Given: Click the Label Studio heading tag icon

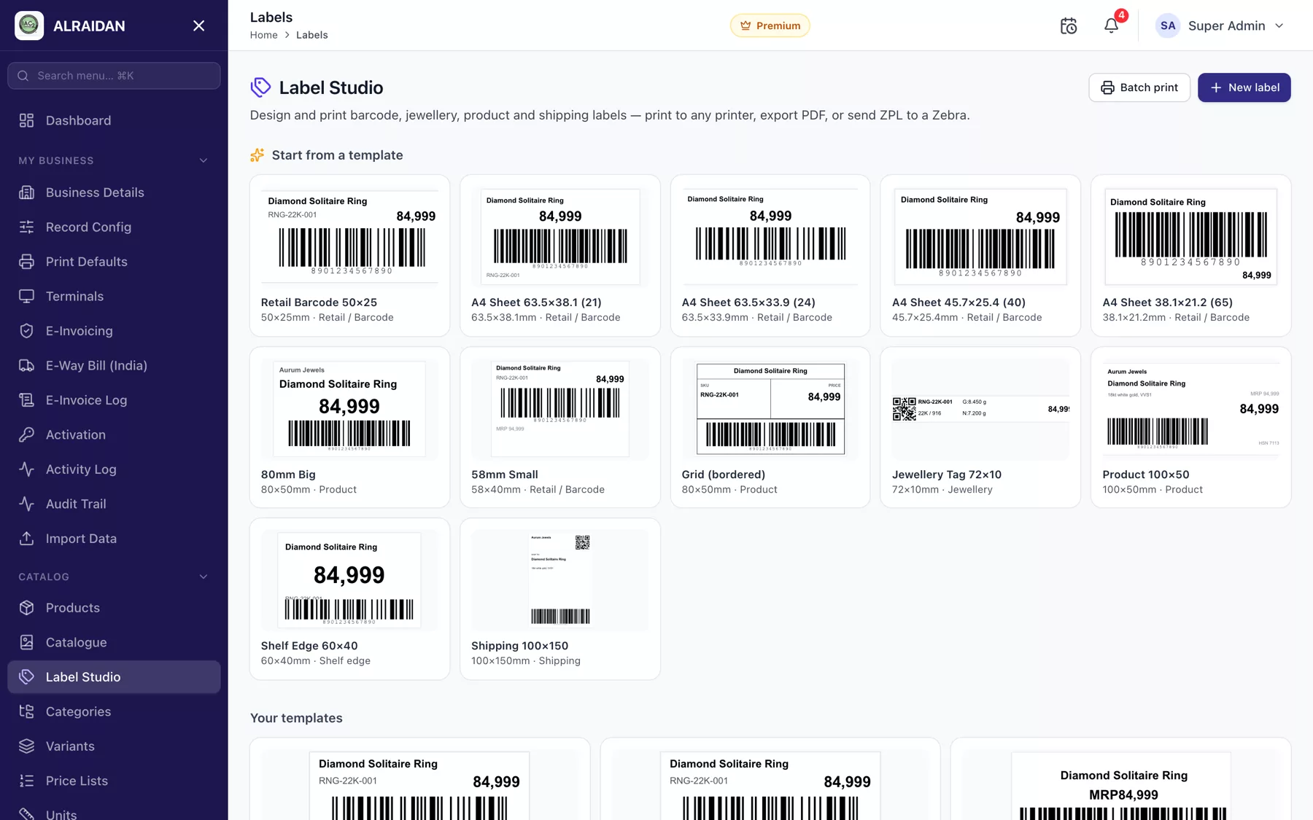Looking at the screenshot, I should (x=260, y=87).
